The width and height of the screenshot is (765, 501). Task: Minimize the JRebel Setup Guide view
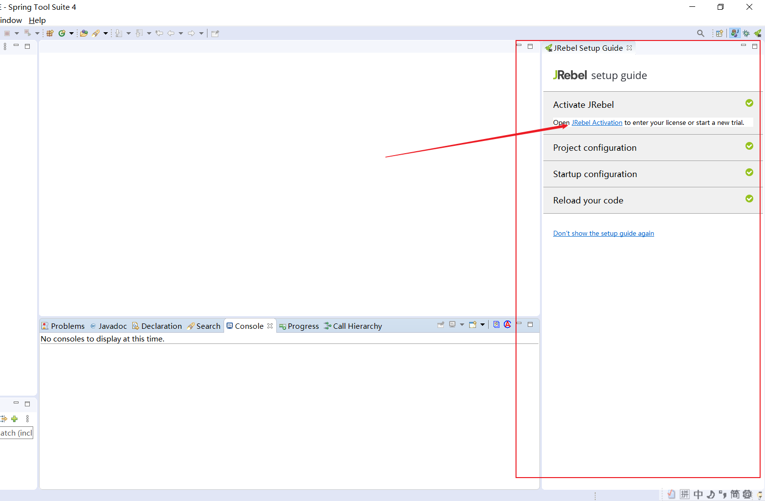tap(744, 45)
